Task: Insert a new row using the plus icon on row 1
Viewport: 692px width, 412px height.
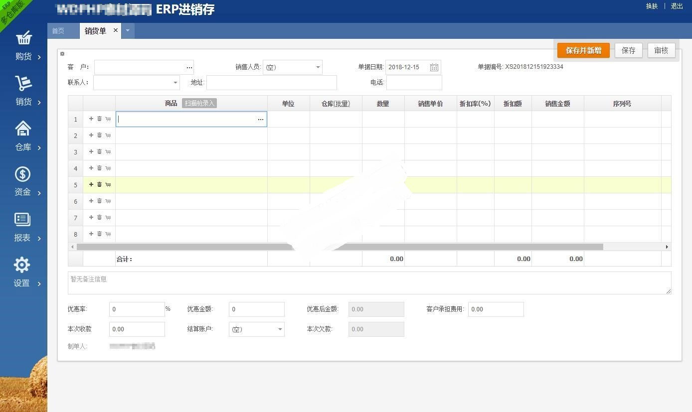Action: 91,119
